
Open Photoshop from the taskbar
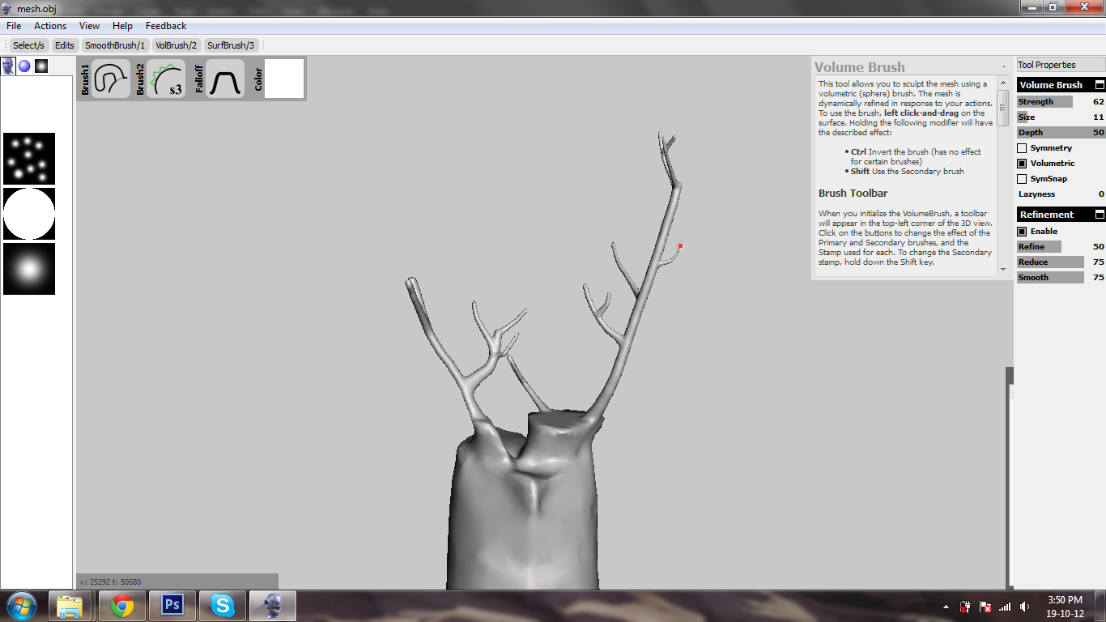(x=172, y=606)
